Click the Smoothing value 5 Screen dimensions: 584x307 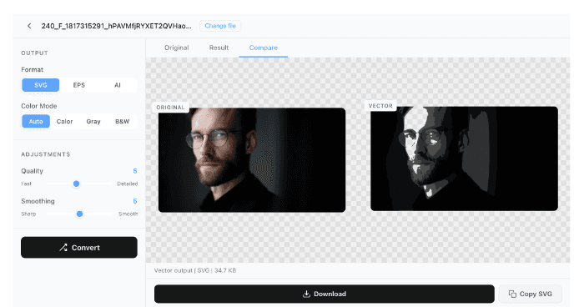[135, 201]
